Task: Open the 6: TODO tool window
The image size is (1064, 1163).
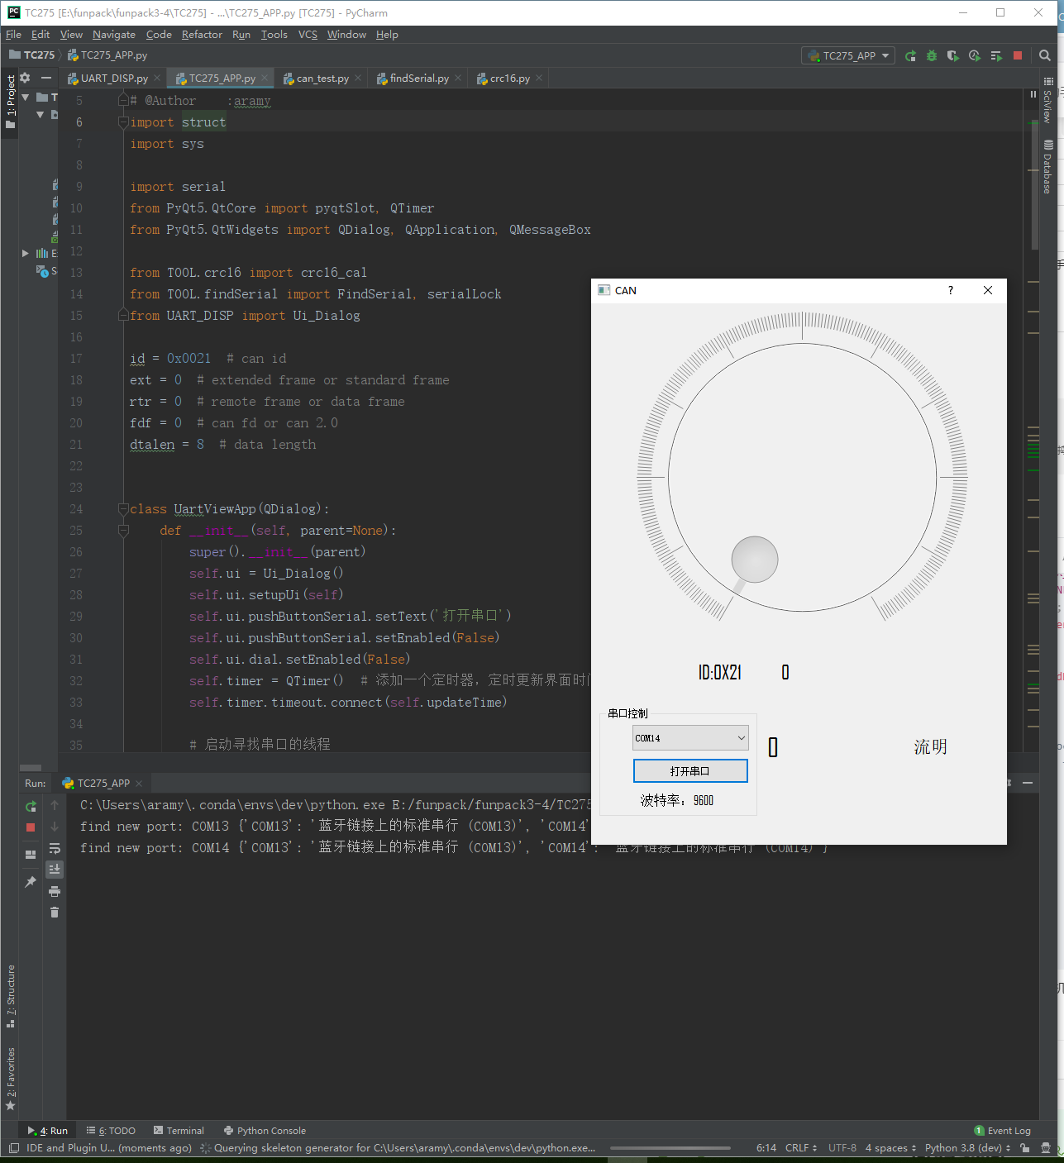Action: click(x=111, y=1131)
